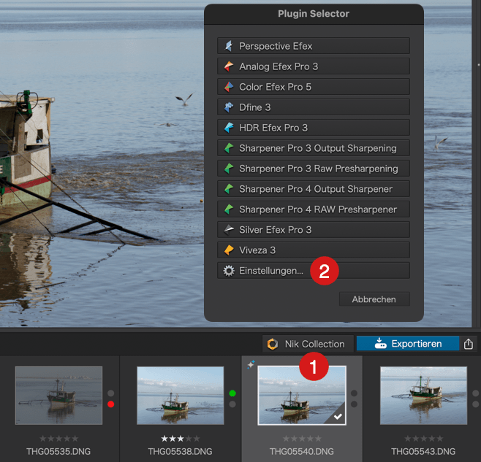Click the Nik Collection hexagon icon
Image resolution: width=481 pixels, height=462 pixels.
click(x=273, y=344)
